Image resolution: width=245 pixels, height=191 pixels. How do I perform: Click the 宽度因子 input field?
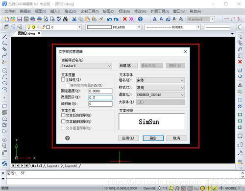coord(100,97)
